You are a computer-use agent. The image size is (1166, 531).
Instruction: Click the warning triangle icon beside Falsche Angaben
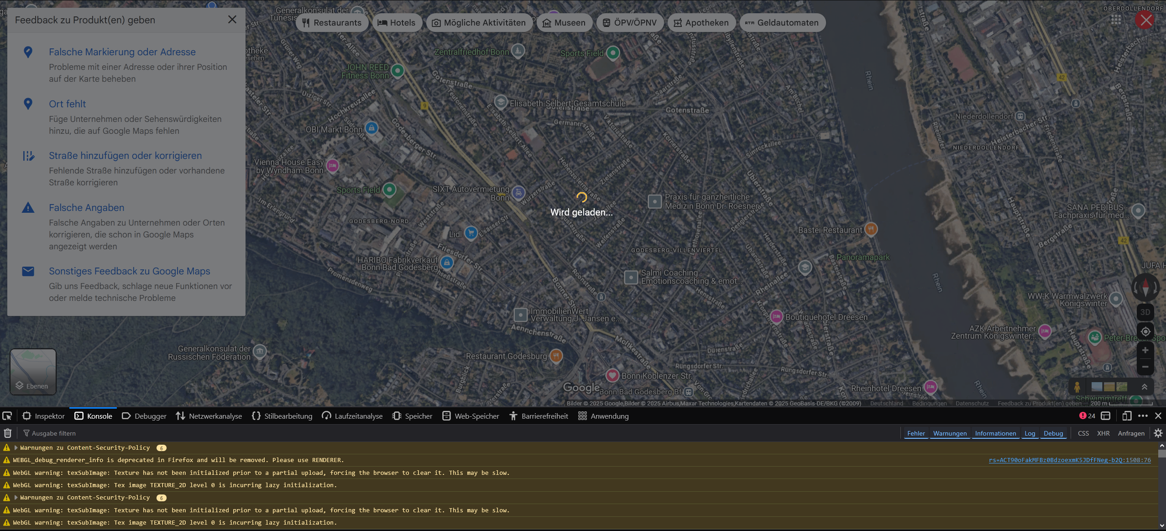click(x=28, y=208)
